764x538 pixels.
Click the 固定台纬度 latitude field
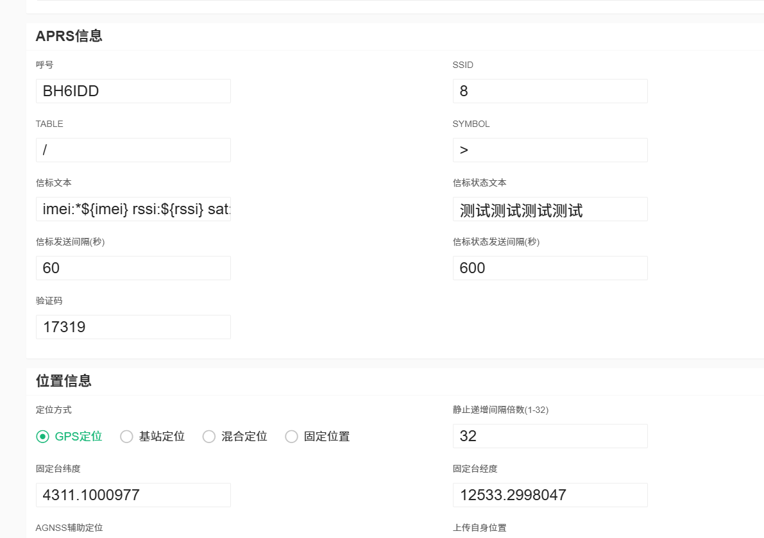(132, 494)
